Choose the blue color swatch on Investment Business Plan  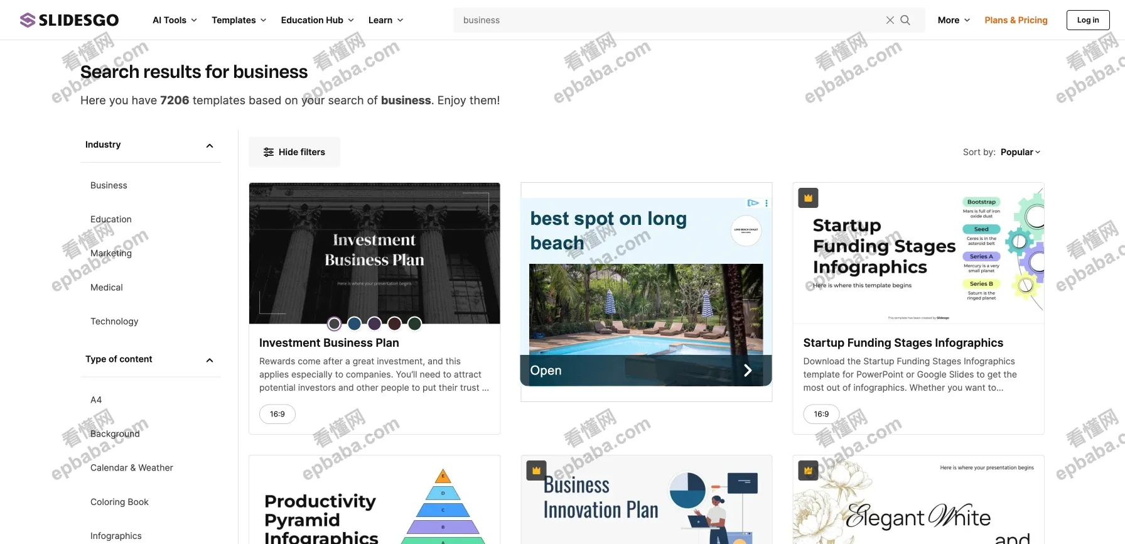click(x=354, y=324)
